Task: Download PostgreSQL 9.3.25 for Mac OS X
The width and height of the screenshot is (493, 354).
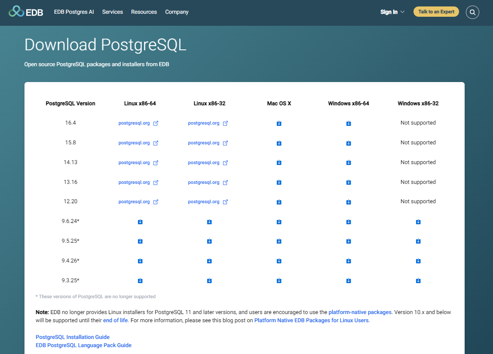Action: tap(279, 281)
